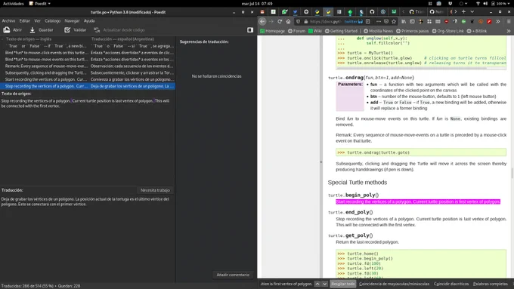Viewport: 514px width, 289px height.
Task: Toggle the Necesita trabajo button
Action: (155, 190)
